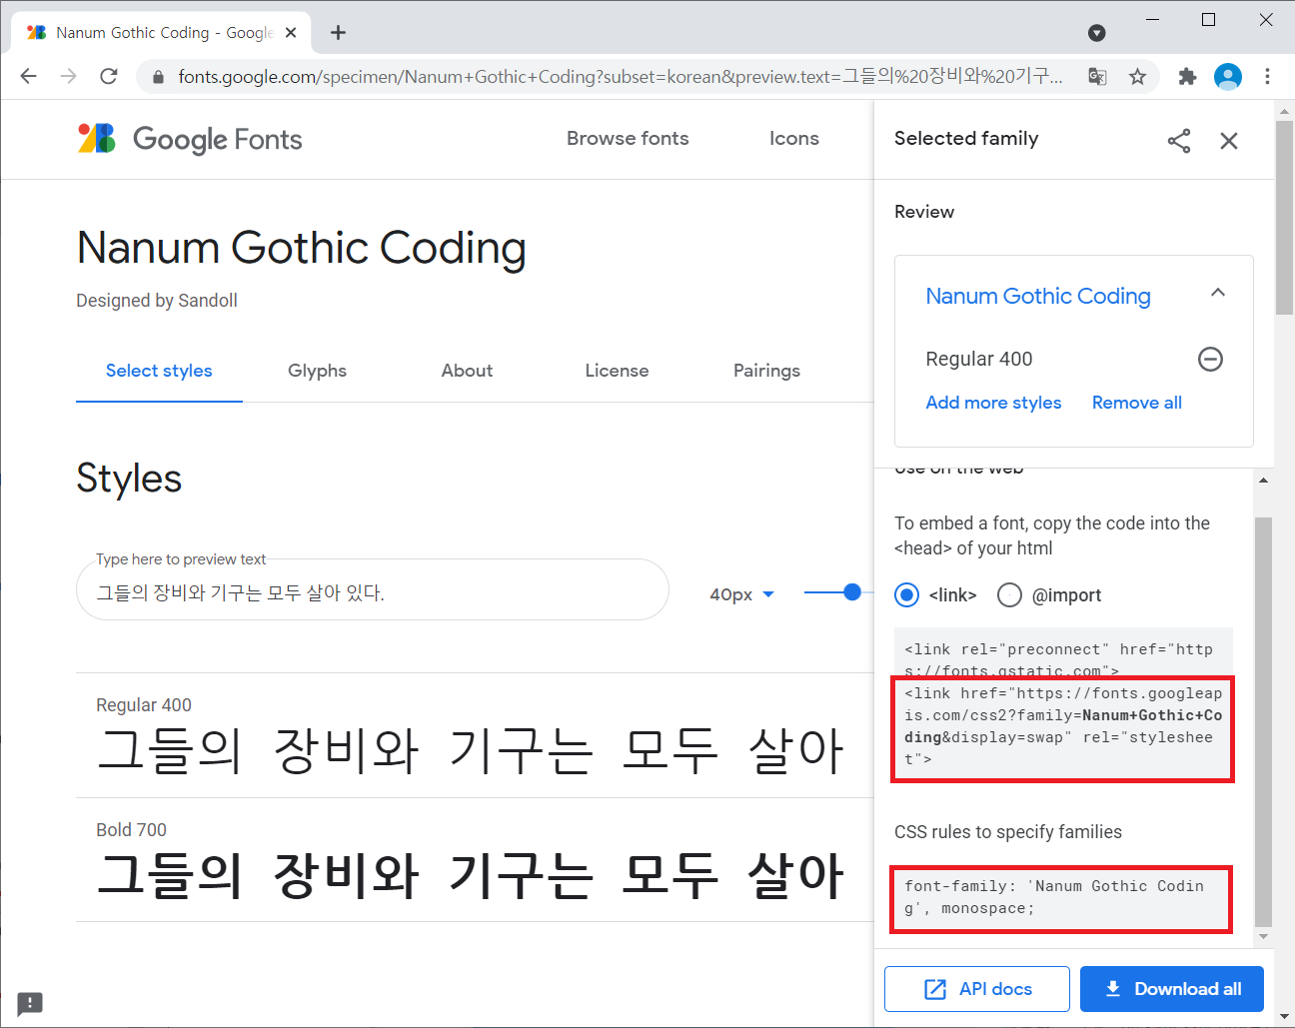This screenshot has width=1295, height=1028.
Task: Open the About tab
Action: click(x=467, y=371)
